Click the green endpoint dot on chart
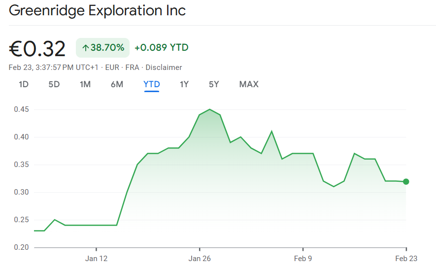Image resolution: width=436 pixels, height=267 pixels. [406, 182]
